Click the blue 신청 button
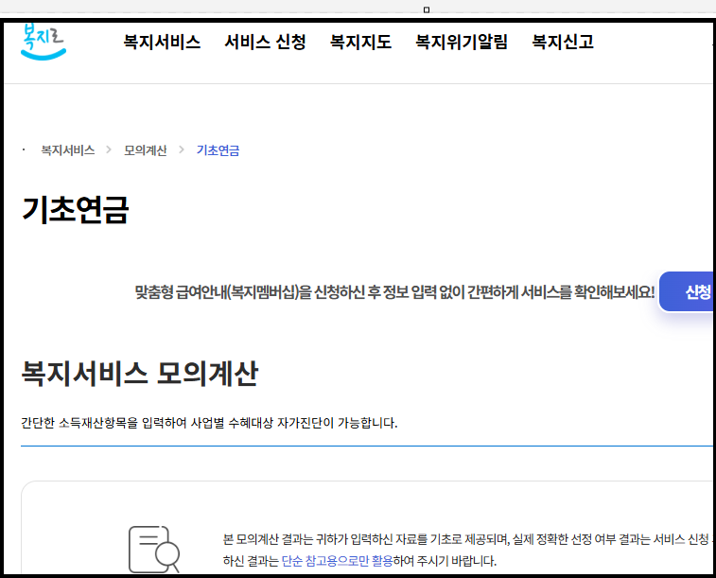 (687, 291)
